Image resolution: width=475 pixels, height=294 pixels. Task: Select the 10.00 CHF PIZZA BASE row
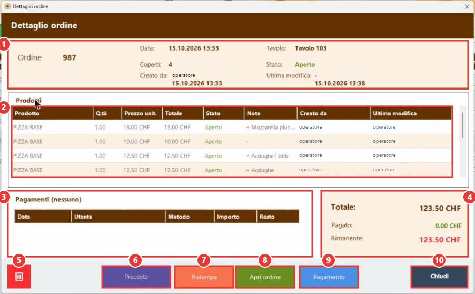(232, 141)
